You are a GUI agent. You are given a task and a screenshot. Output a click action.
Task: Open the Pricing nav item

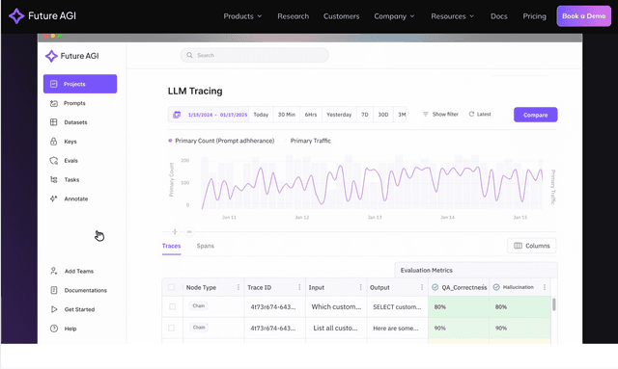[534, 16]
